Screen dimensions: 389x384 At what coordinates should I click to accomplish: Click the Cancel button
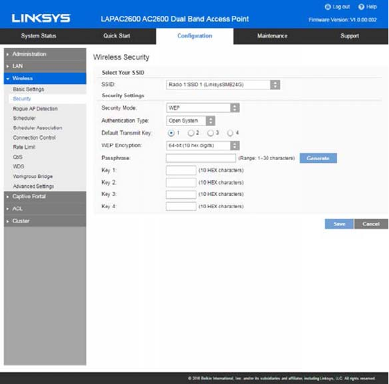pos(371,224)
